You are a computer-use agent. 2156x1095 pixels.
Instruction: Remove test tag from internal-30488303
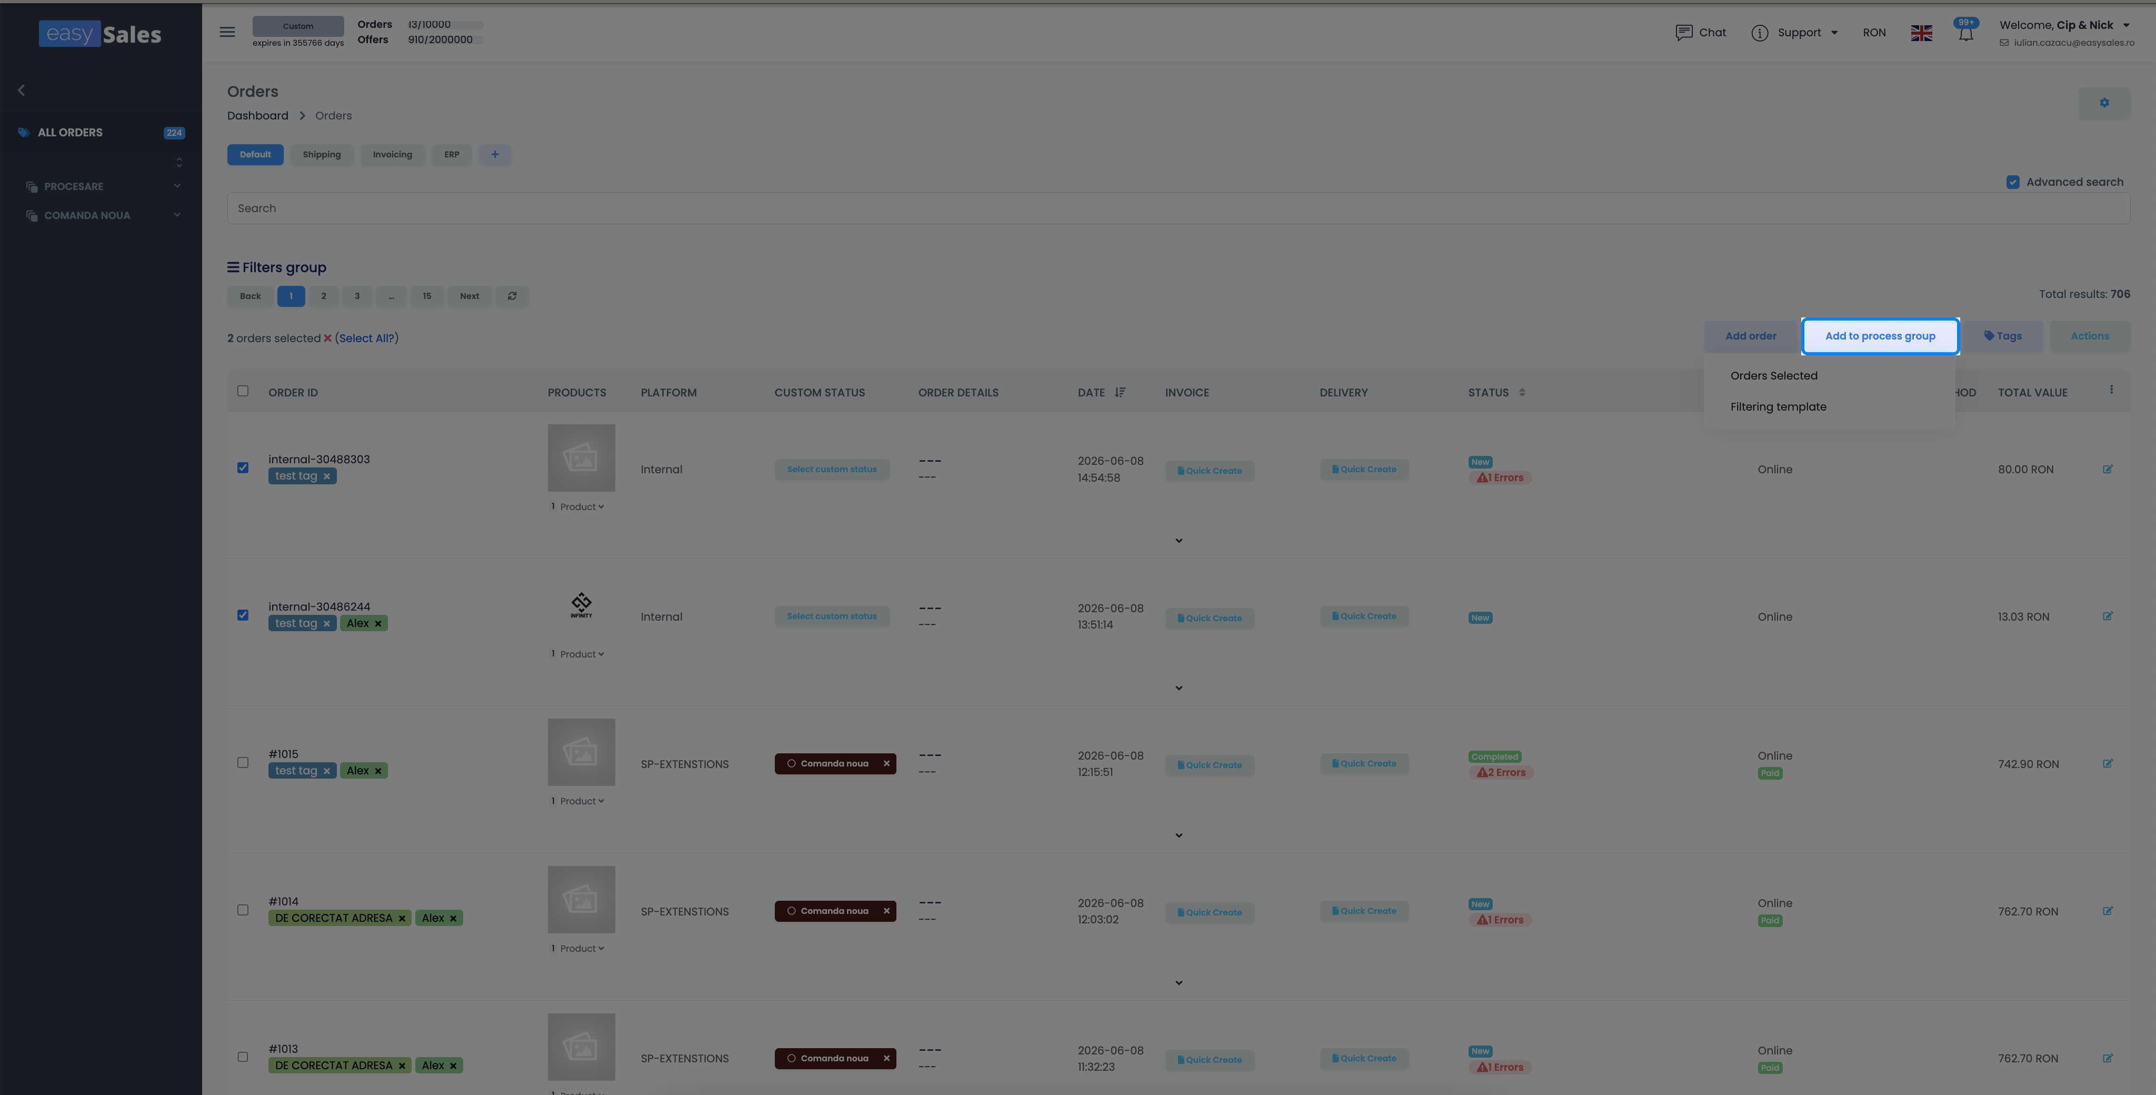pyautogui.click(x=326, y=476)
